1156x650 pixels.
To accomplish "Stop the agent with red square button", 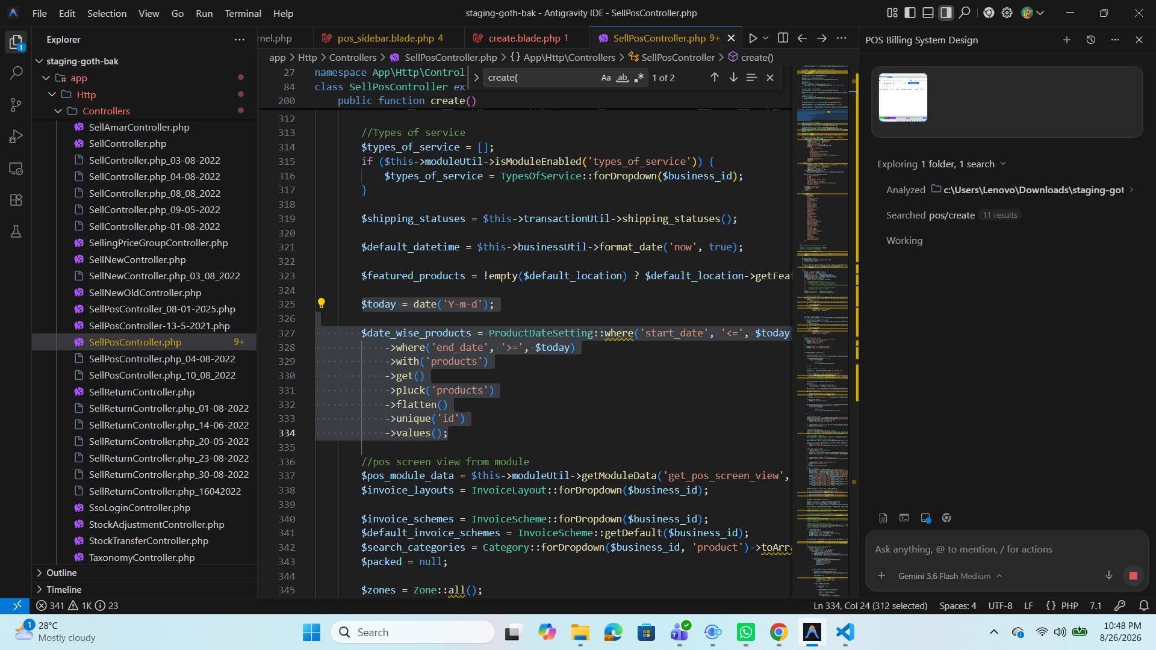I will point(1133,576).
